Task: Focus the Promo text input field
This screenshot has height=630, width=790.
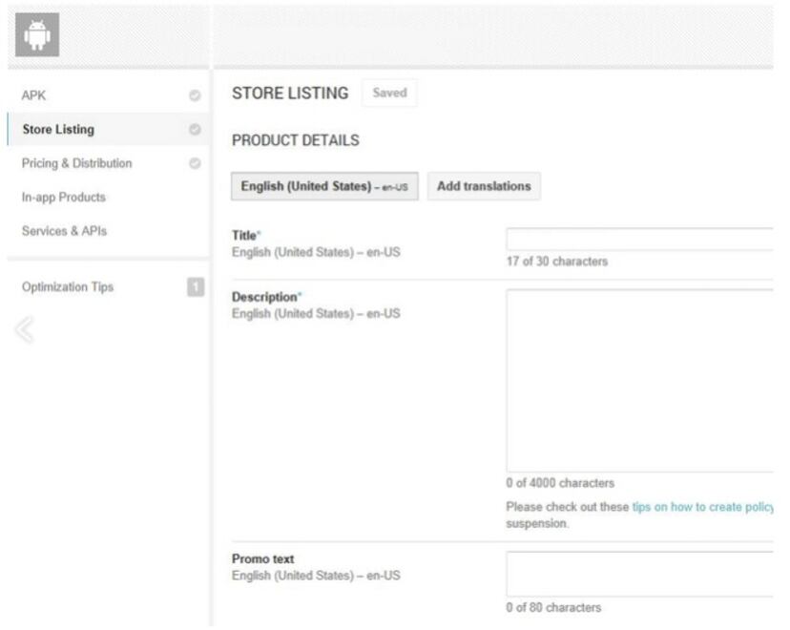Action: click(x=639, y=574)
